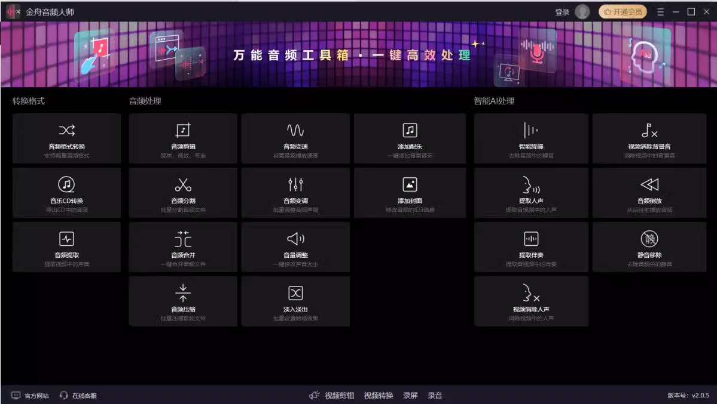Open the 添加封面 add cover tool
This screenshot has width=717, height=404.
(410, 193)
